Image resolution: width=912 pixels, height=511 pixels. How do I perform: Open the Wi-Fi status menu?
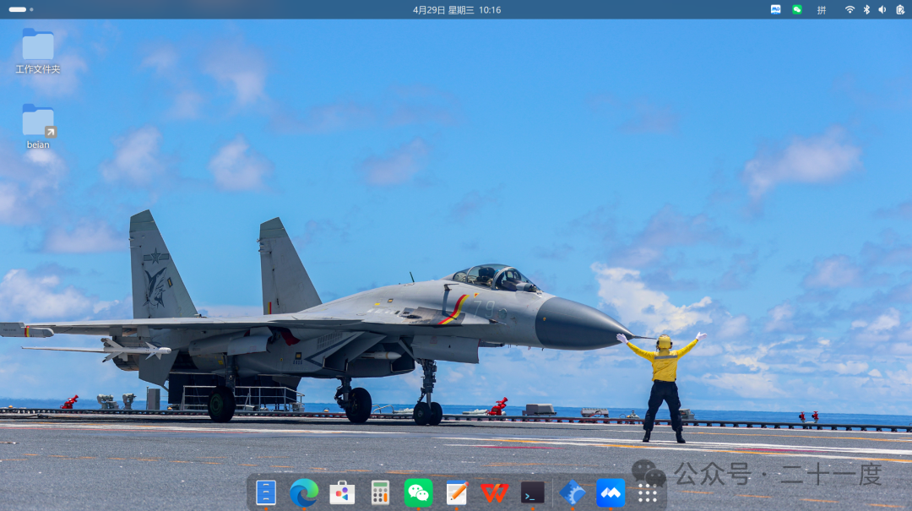pos(850,9)
